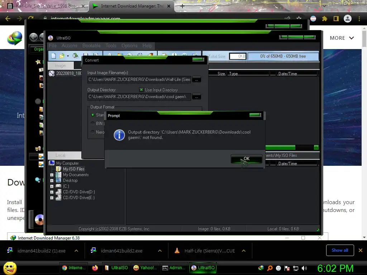Click the Chrome back arrow
This screenshot has height=275, width=367.
coord(8,19)
